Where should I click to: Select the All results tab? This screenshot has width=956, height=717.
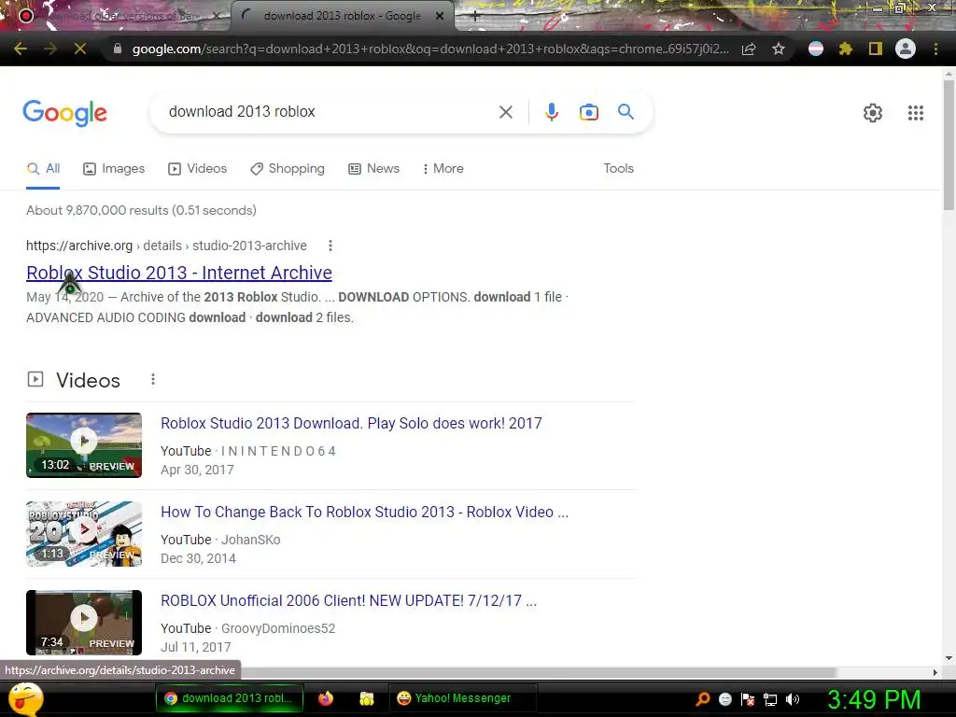coord(43,169)
